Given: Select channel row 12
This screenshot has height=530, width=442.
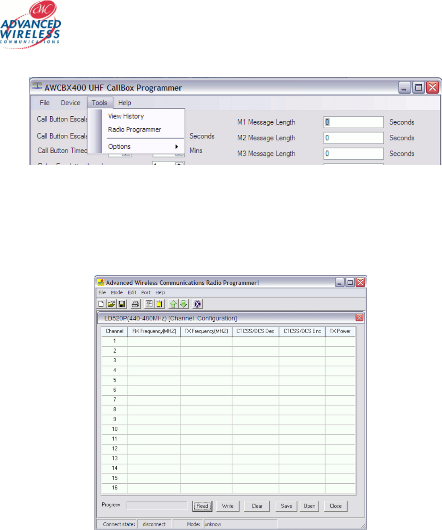Looking at the screenshot, I should pos(228,449).
